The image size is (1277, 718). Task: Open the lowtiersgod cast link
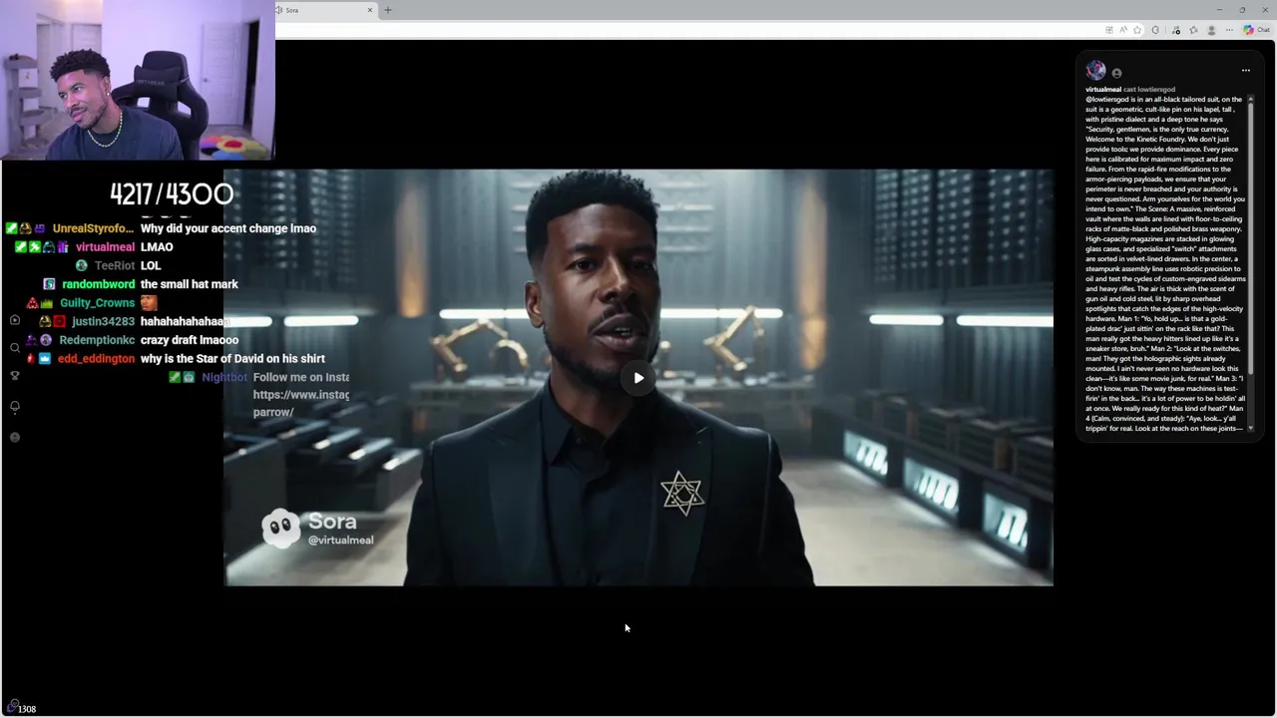pyautogui.click(x=1156, y=90)
